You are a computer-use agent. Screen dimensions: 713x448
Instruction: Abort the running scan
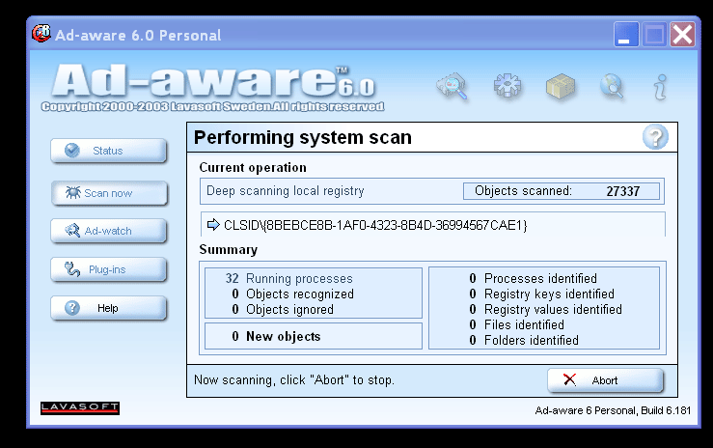tap(605, 380)
